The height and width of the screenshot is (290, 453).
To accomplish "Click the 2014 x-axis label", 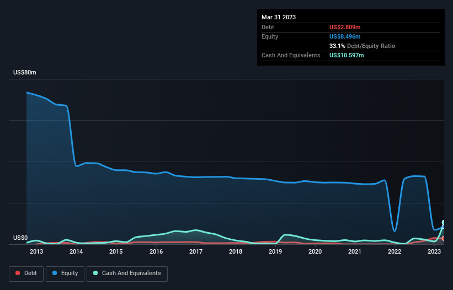I will [x=76, y=251].
